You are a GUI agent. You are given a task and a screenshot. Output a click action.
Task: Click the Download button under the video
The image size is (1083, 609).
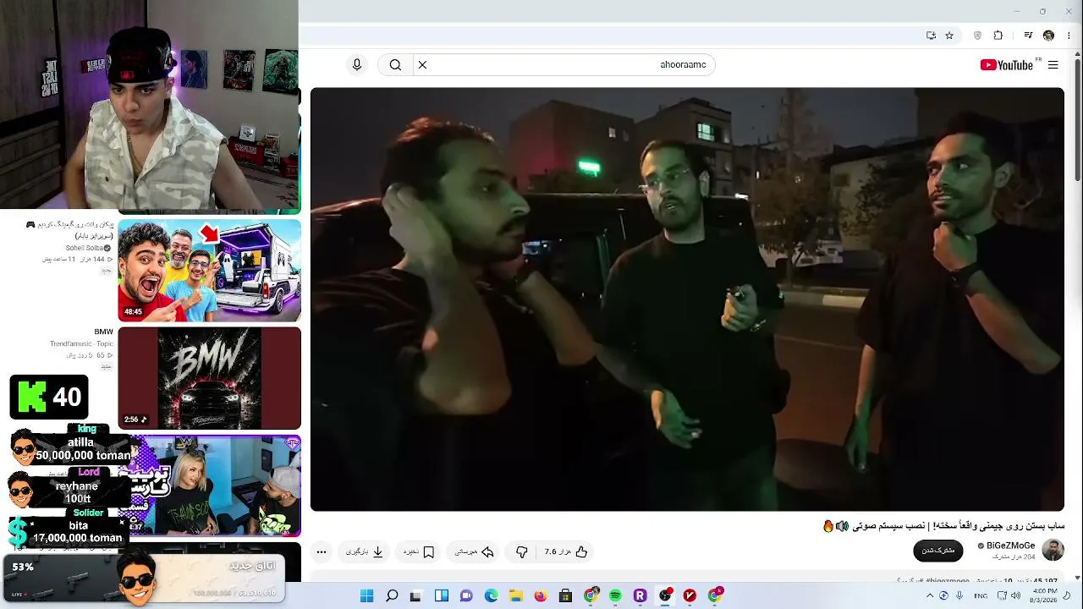coord(366,551)
